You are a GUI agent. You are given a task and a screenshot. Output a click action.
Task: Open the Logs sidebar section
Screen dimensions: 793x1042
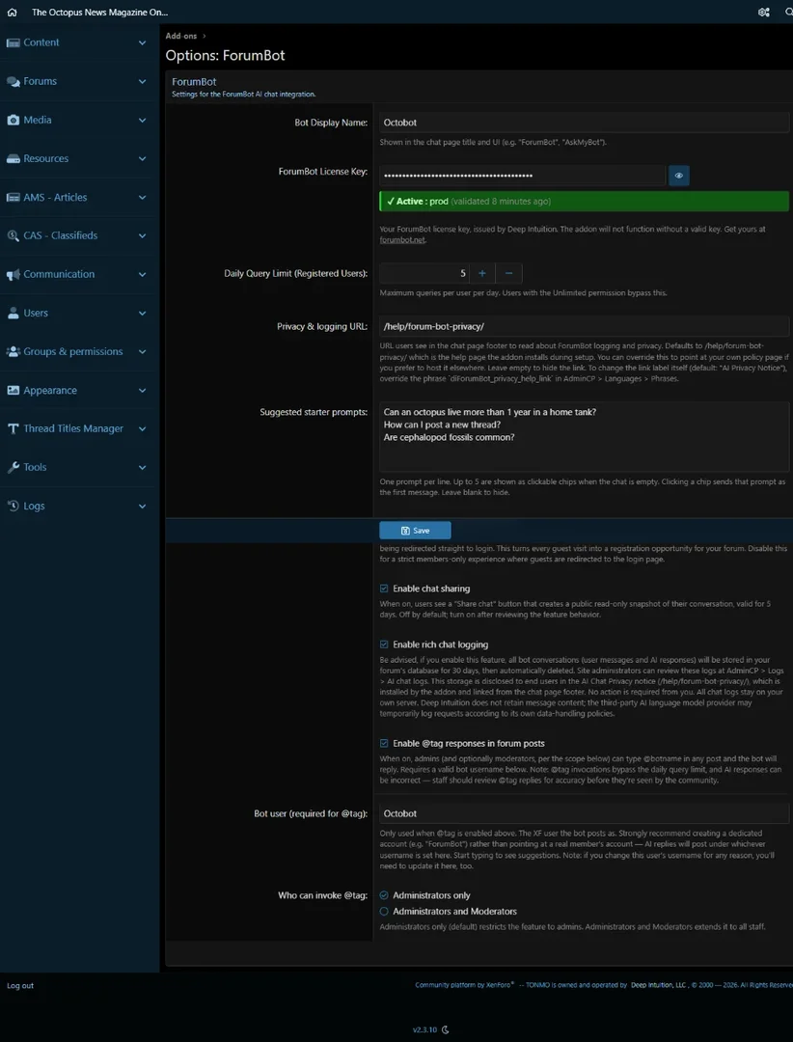pyautogui.click(x=34, y=506)
